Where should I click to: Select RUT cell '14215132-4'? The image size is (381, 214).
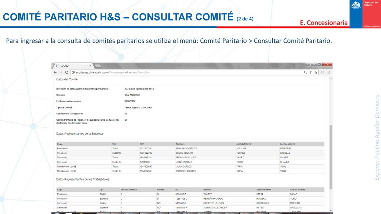(145, 149)
